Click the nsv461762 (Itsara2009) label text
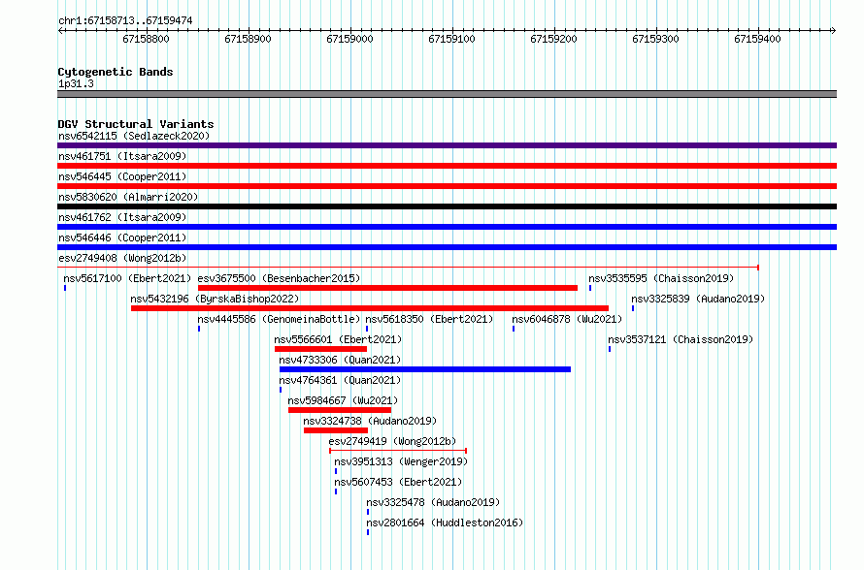The image size is (864, 570). pos(122,217)
